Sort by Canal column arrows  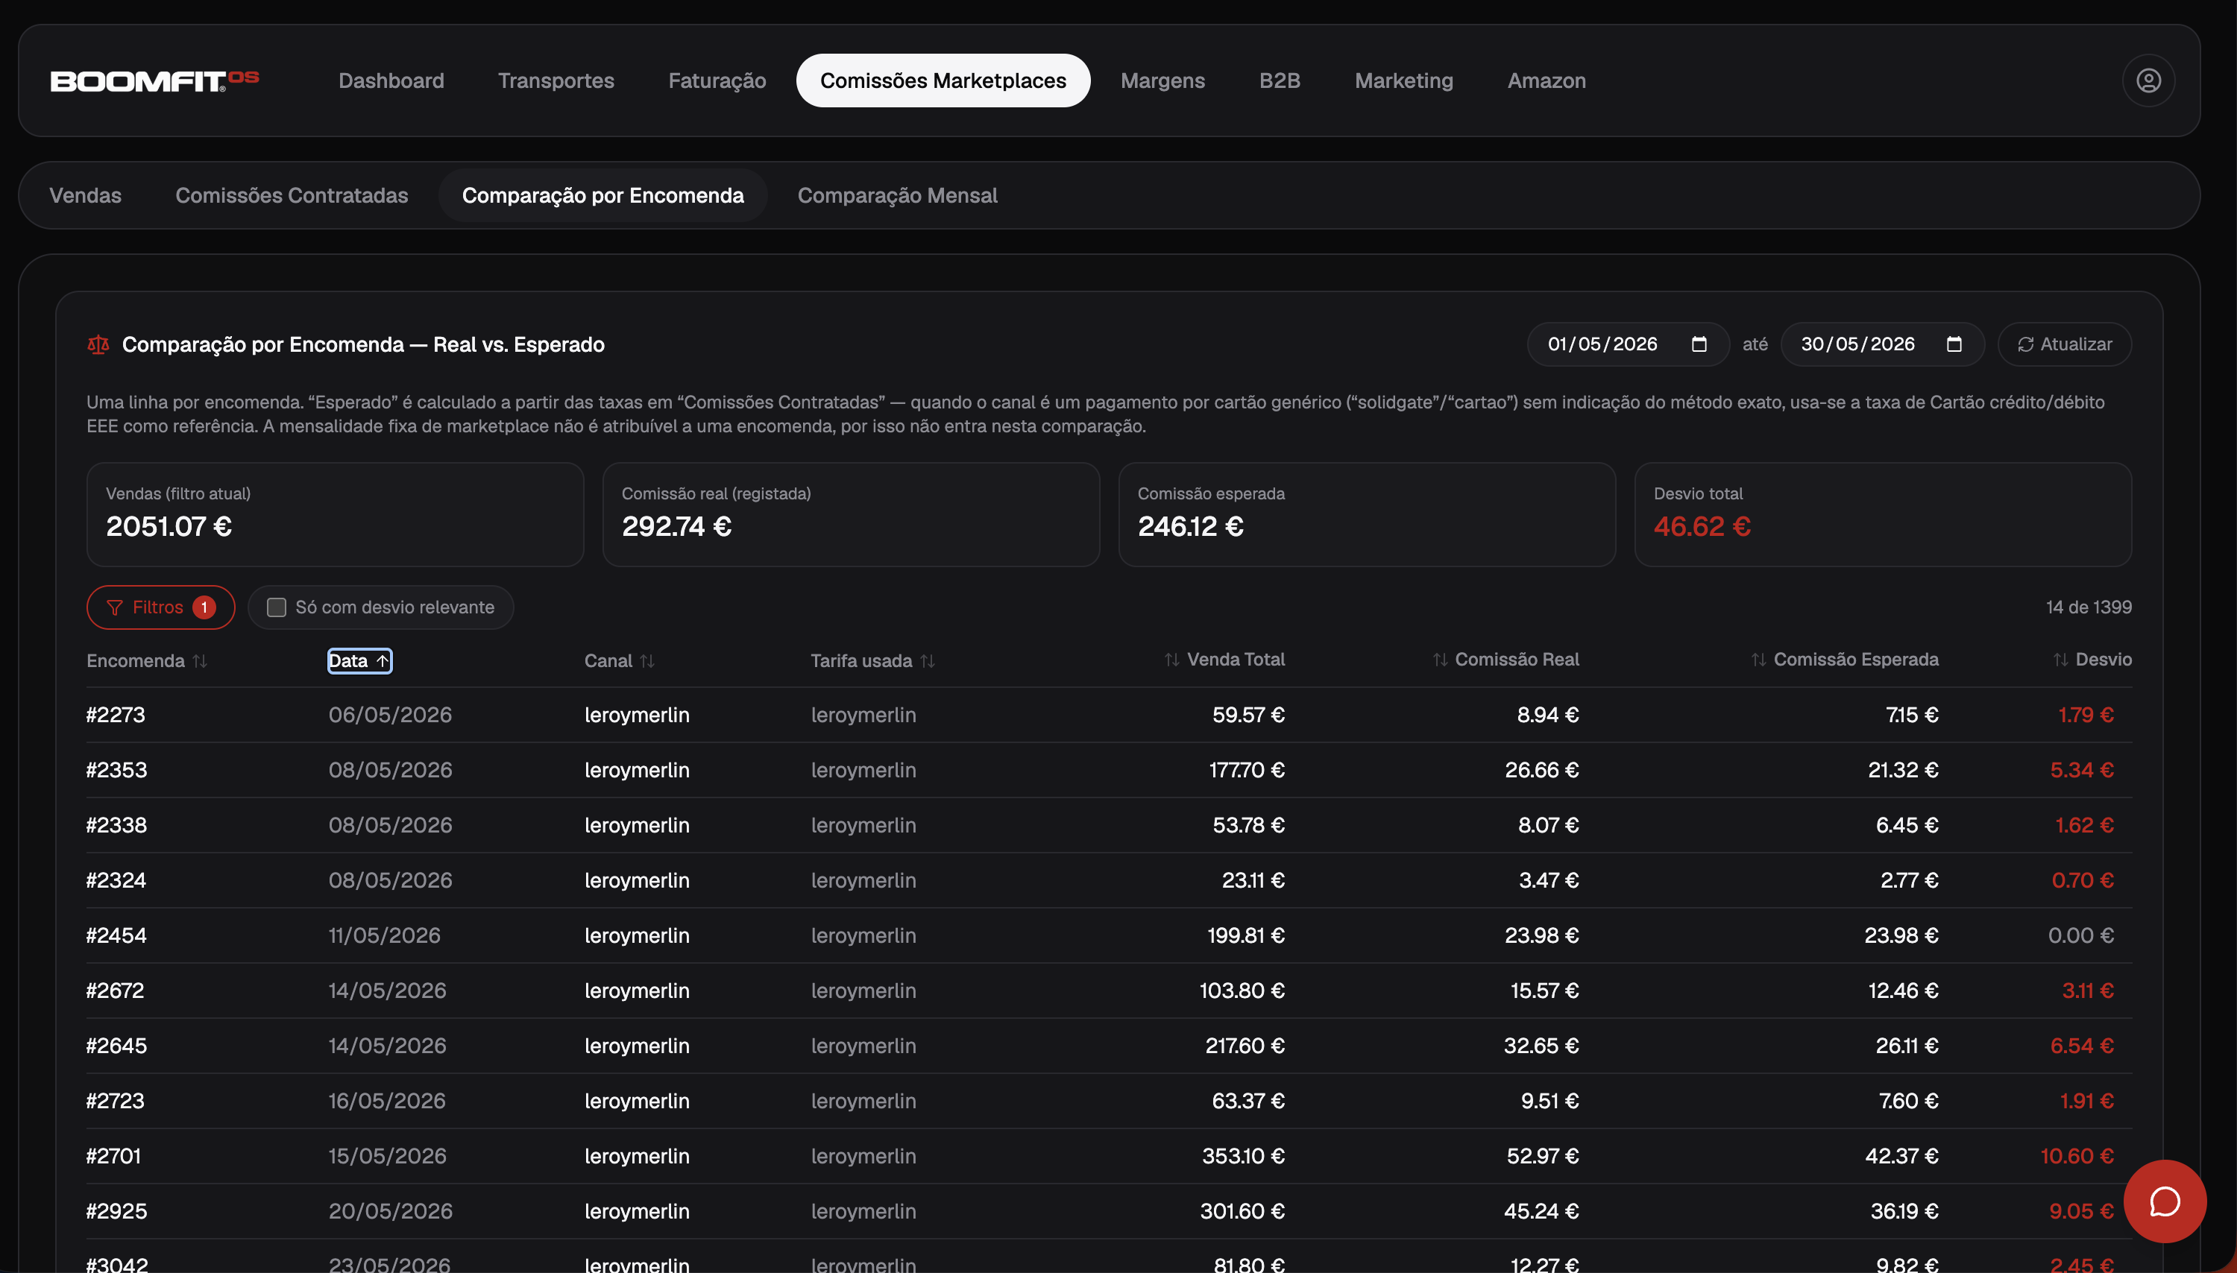tap(646, 661)
